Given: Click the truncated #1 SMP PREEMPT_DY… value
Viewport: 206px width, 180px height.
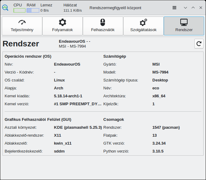Looking at the screenshot, I should pos(78,104).
